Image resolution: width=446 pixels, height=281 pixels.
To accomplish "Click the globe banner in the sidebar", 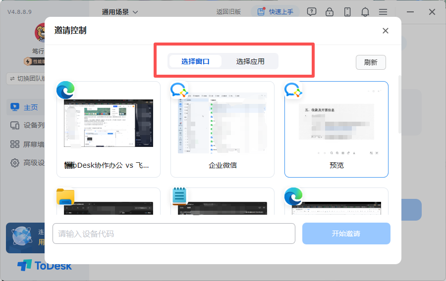I will (25, 238).
